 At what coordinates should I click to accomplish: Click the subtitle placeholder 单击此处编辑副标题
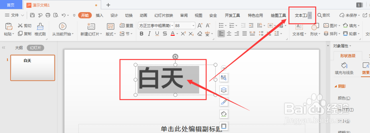(x=191, y=129)
